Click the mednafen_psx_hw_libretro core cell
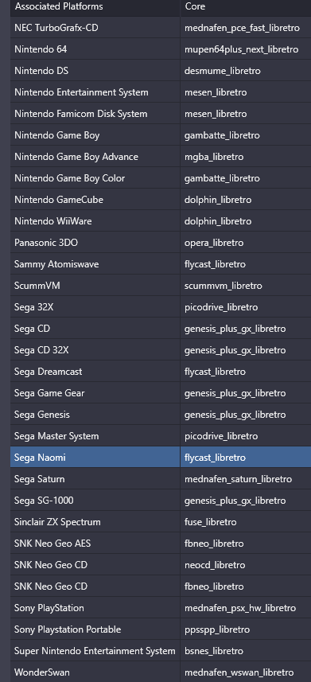 pos(246,608)
